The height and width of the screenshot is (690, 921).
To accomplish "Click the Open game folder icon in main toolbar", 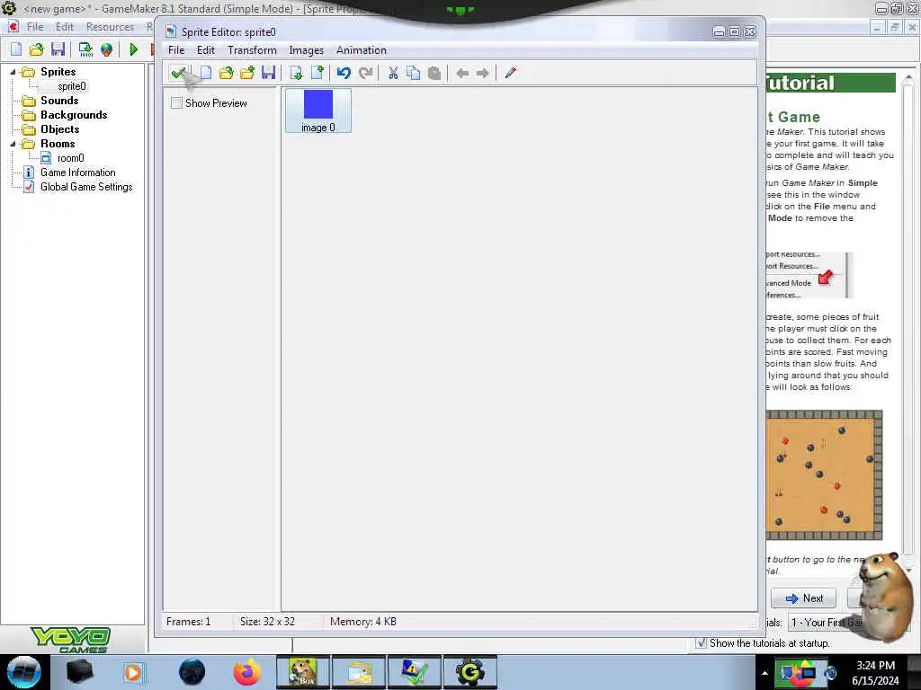I will pos(36,49).
